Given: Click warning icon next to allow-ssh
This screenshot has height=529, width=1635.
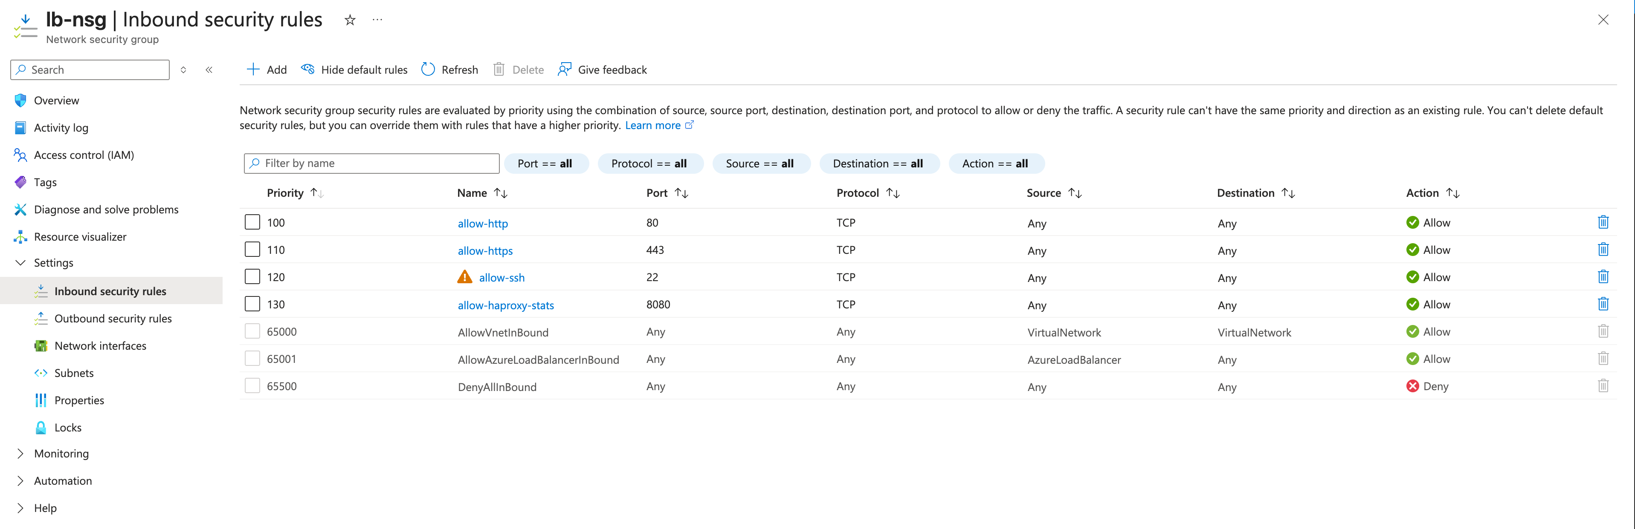Looking at the screenshot, I should [x=464, y=277].
